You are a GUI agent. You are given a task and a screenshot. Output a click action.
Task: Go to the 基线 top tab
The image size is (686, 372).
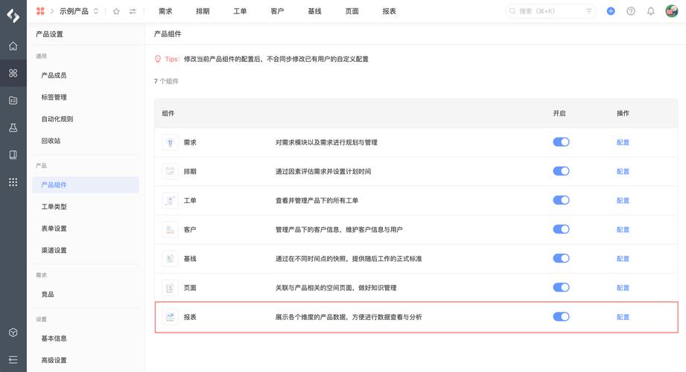(x=314, y=11)
